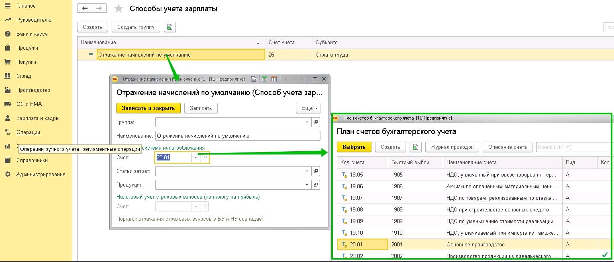614x262 pixels.
Task: Click the Администрирование gear icon
Action: pyautogui.click(x=7, y=174)
